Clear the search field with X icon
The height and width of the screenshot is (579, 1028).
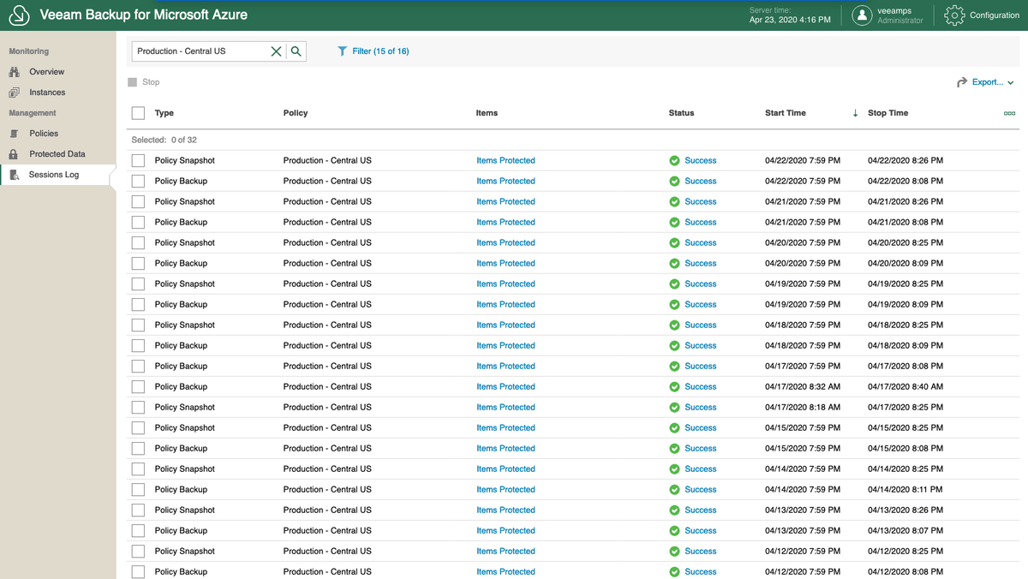pyautogui.click(x=276, y=51)
